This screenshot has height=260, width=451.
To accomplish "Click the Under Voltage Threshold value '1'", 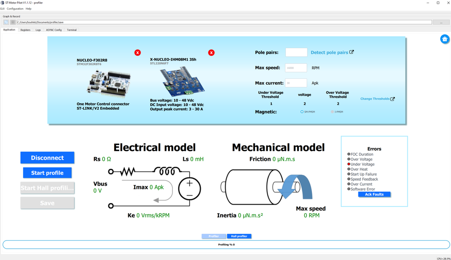I will (x=271, y=104).
